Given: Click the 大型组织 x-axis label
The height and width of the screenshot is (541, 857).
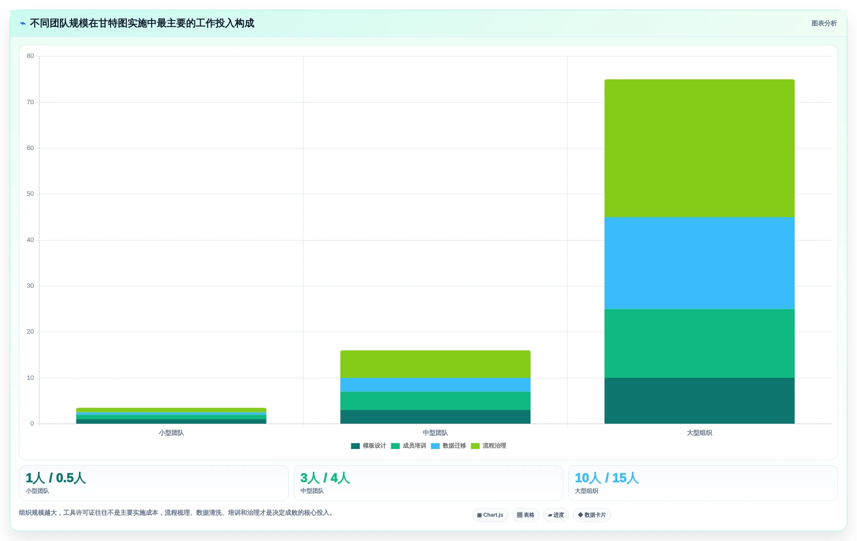Looking at the screenshot, I should [699, 433].
